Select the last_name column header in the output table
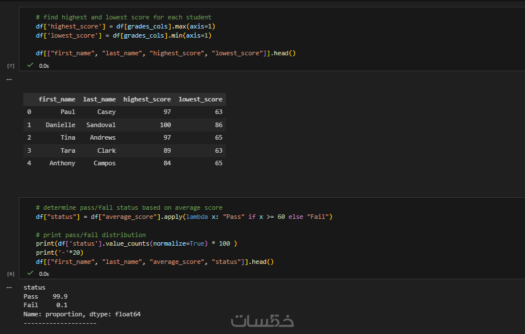Screen dimensions: 525x334 pyautogui.click(x=99, y=99)
